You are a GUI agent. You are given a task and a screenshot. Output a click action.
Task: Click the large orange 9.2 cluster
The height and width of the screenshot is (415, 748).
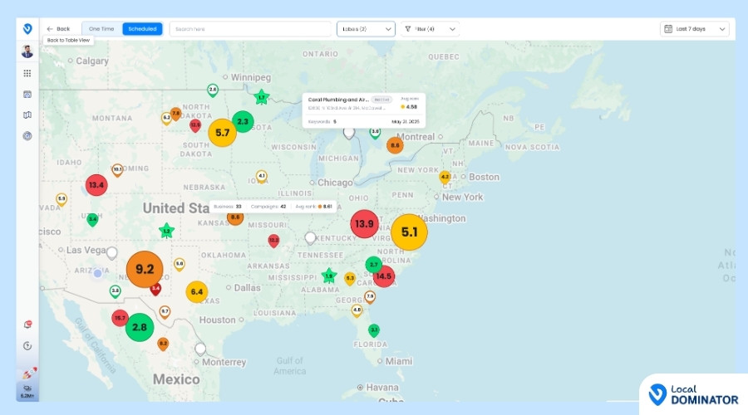coord(145,269)
